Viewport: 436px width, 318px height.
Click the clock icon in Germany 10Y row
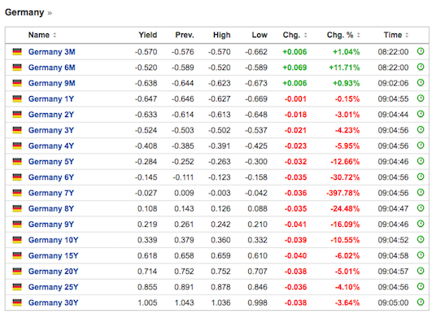click(421, 239)
